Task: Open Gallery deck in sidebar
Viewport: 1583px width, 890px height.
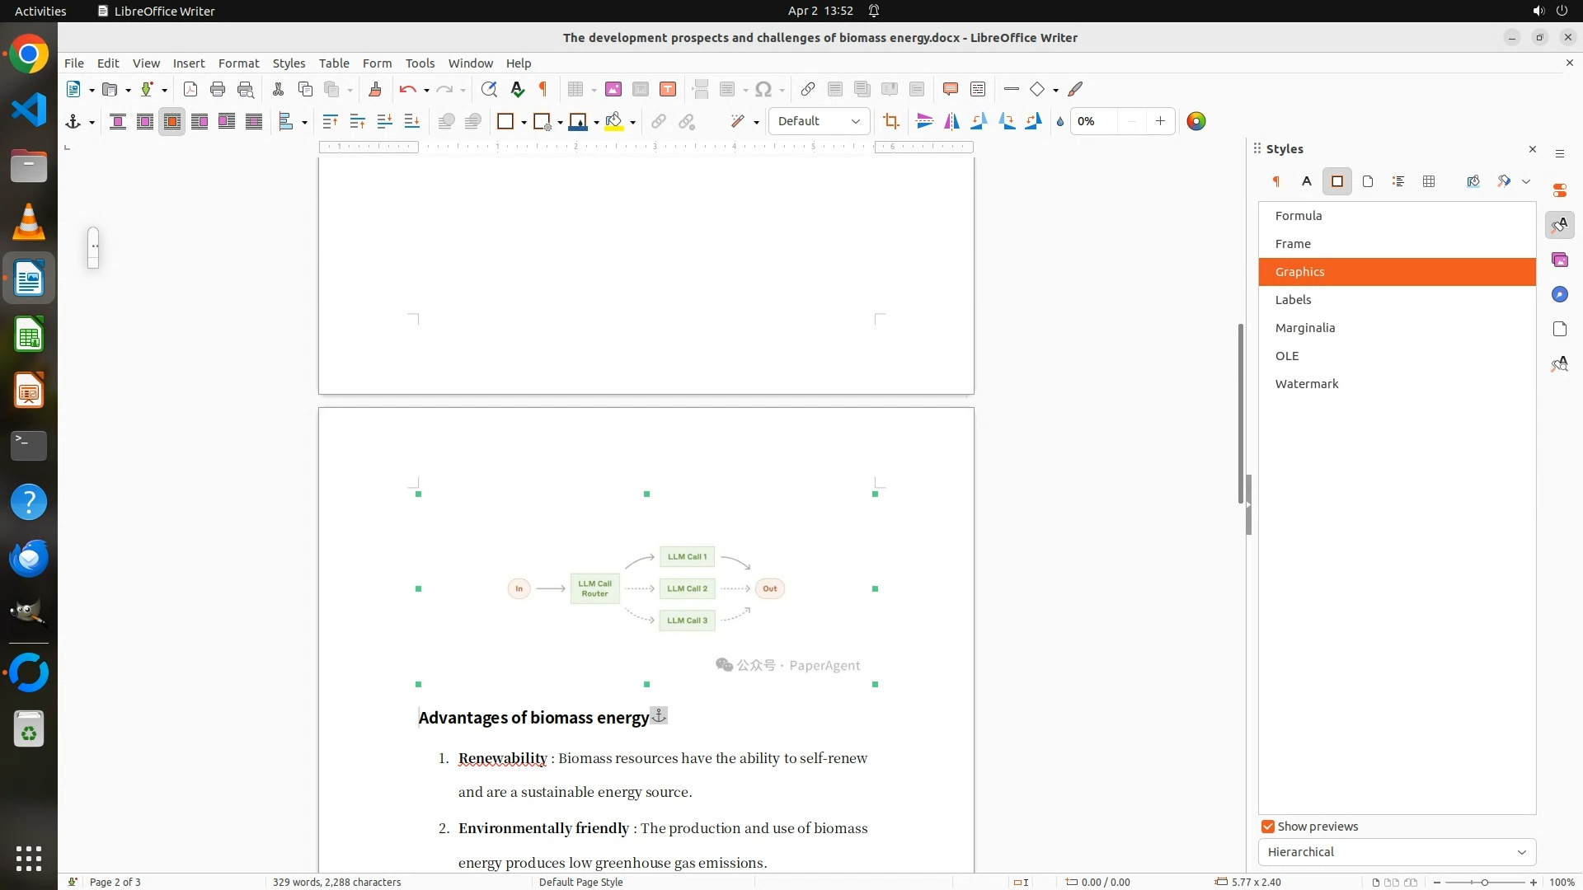Action: pyautogui.click(x=1559, y=260)
